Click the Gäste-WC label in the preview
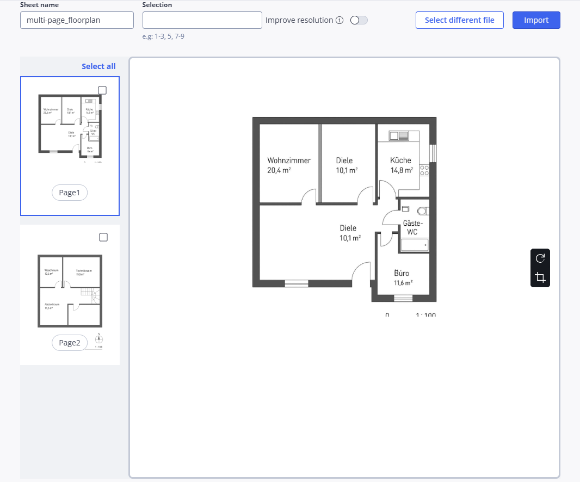This screenshot has width=580, height=482. [412, 227]
